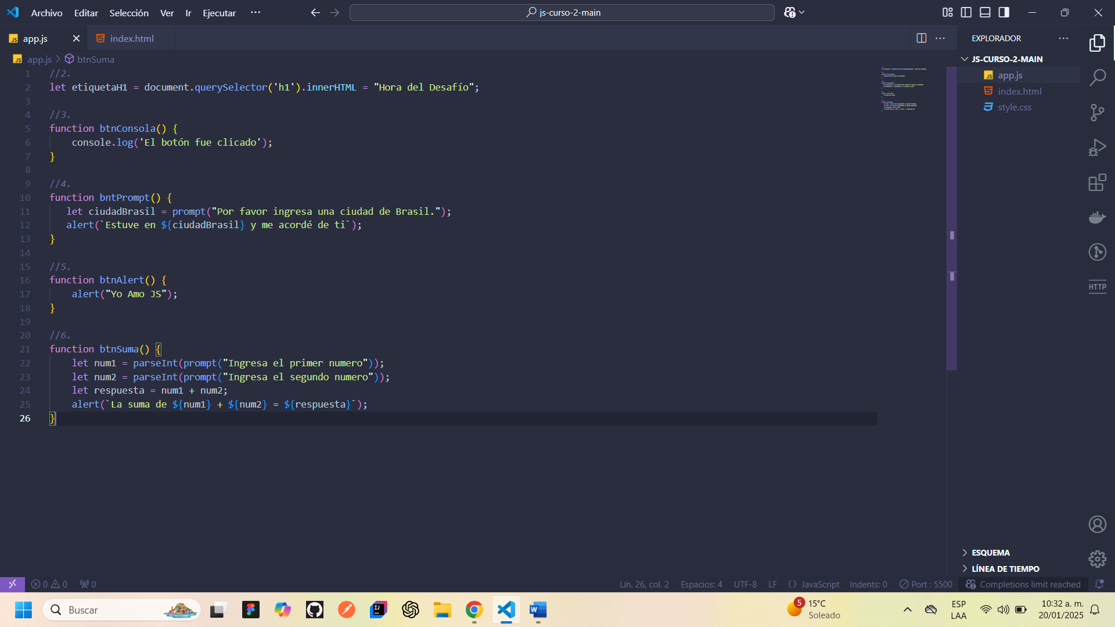This screenshot has width=1115, height=627.
Task: Click the ports forwarded indicator
Action: tap(88, 584)
